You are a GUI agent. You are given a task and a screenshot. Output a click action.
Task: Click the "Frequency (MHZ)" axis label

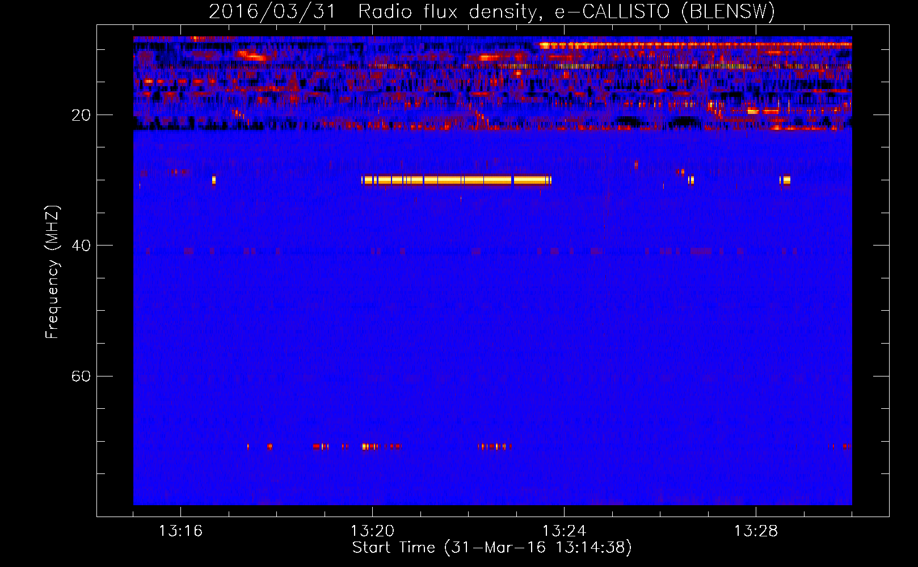tap(52, 272)
